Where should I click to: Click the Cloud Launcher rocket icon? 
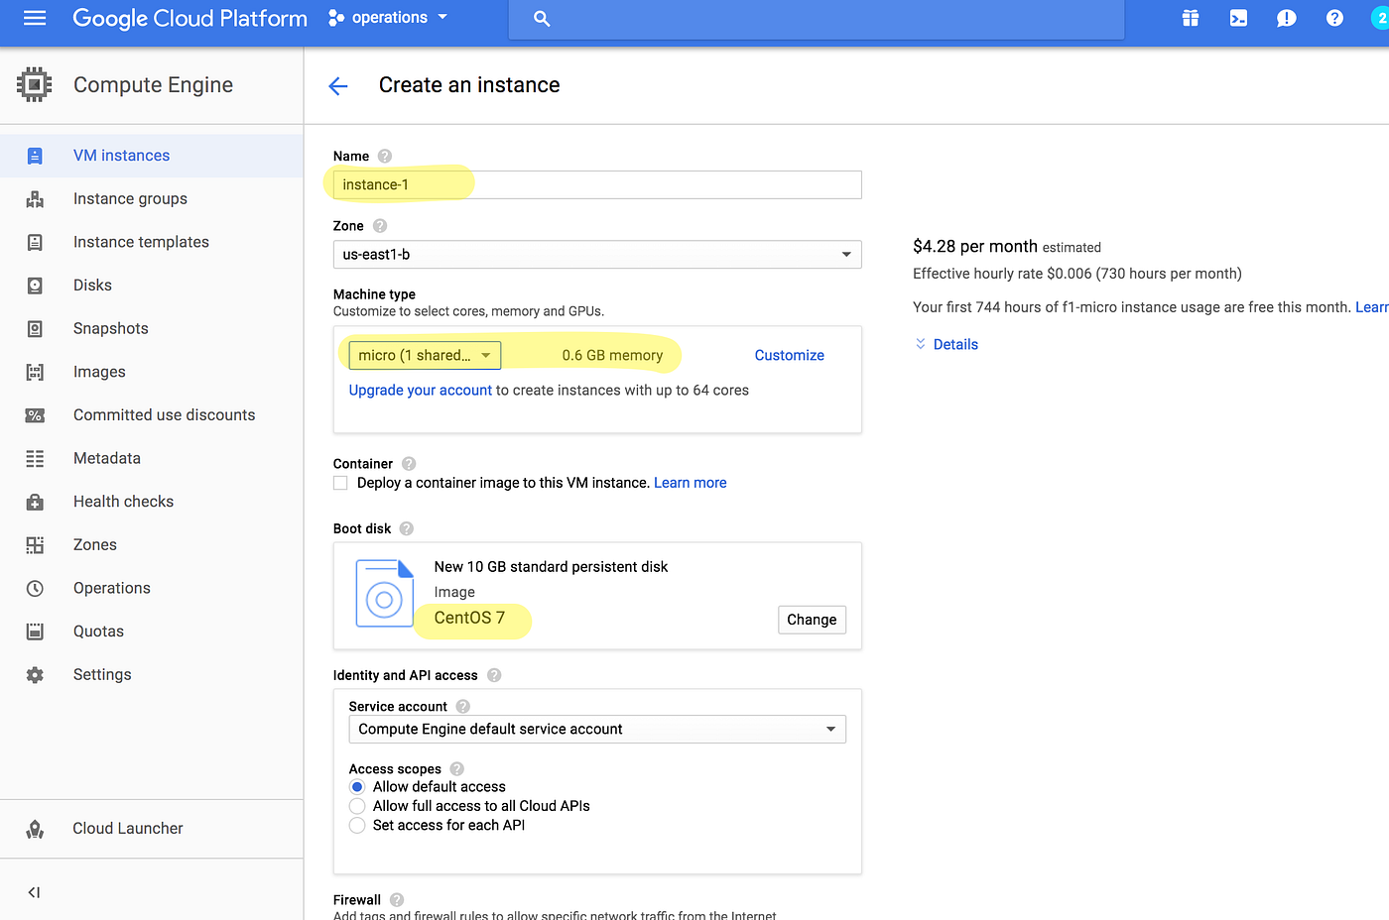35,829
